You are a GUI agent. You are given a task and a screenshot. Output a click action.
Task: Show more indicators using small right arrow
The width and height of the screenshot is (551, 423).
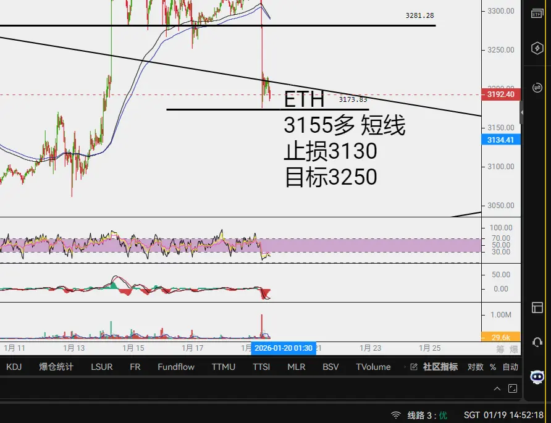point(405,367)
